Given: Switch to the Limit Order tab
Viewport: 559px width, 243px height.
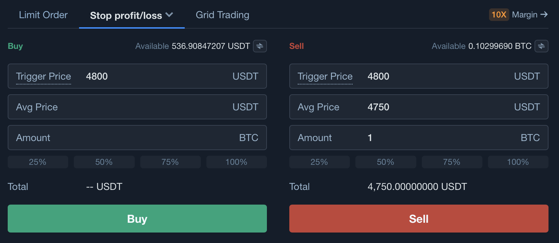Looking at the screenshot, I should (x=43, y=15).
